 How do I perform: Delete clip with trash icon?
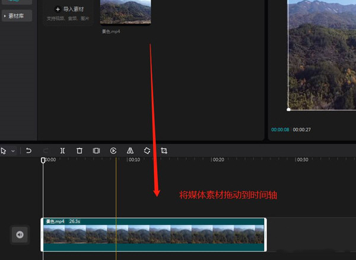79,151
